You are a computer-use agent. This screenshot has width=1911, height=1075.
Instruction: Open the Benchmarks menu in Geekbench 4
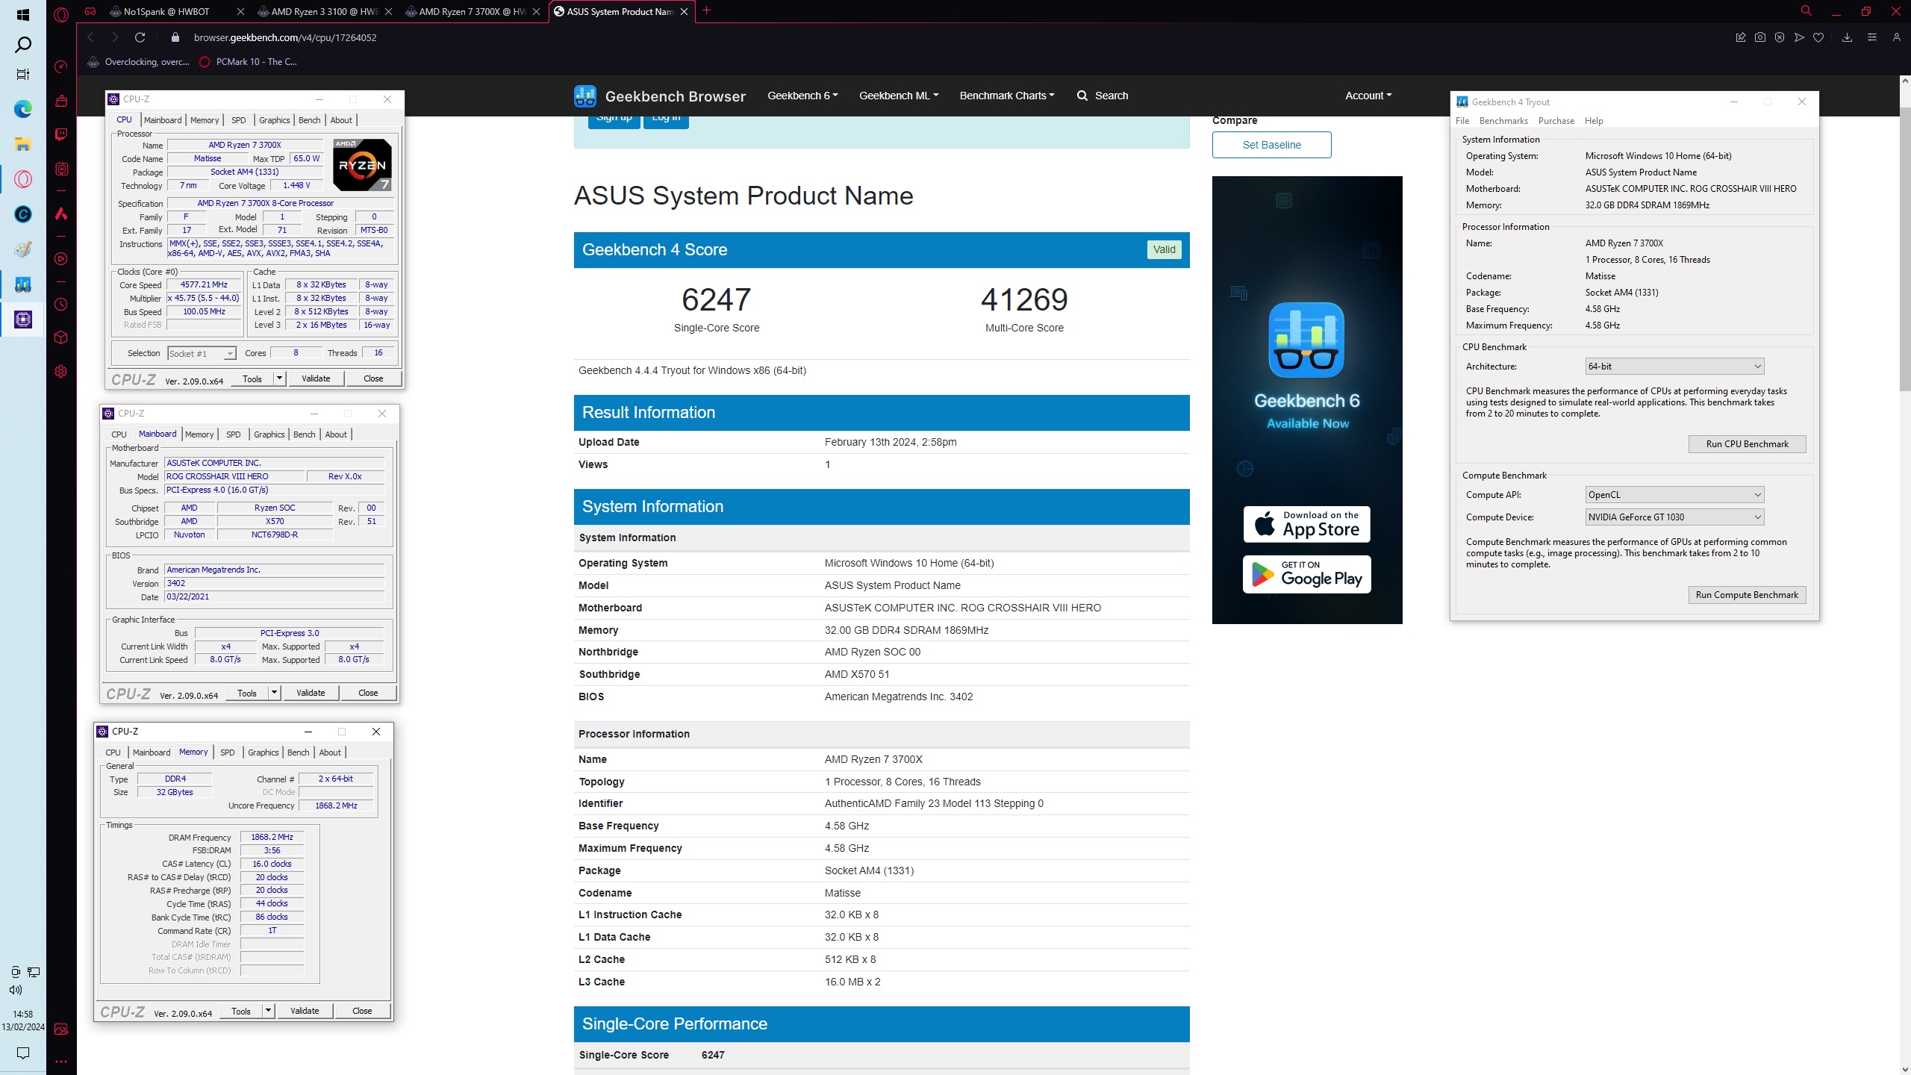pyautogui.click(x=1503, y=121)
